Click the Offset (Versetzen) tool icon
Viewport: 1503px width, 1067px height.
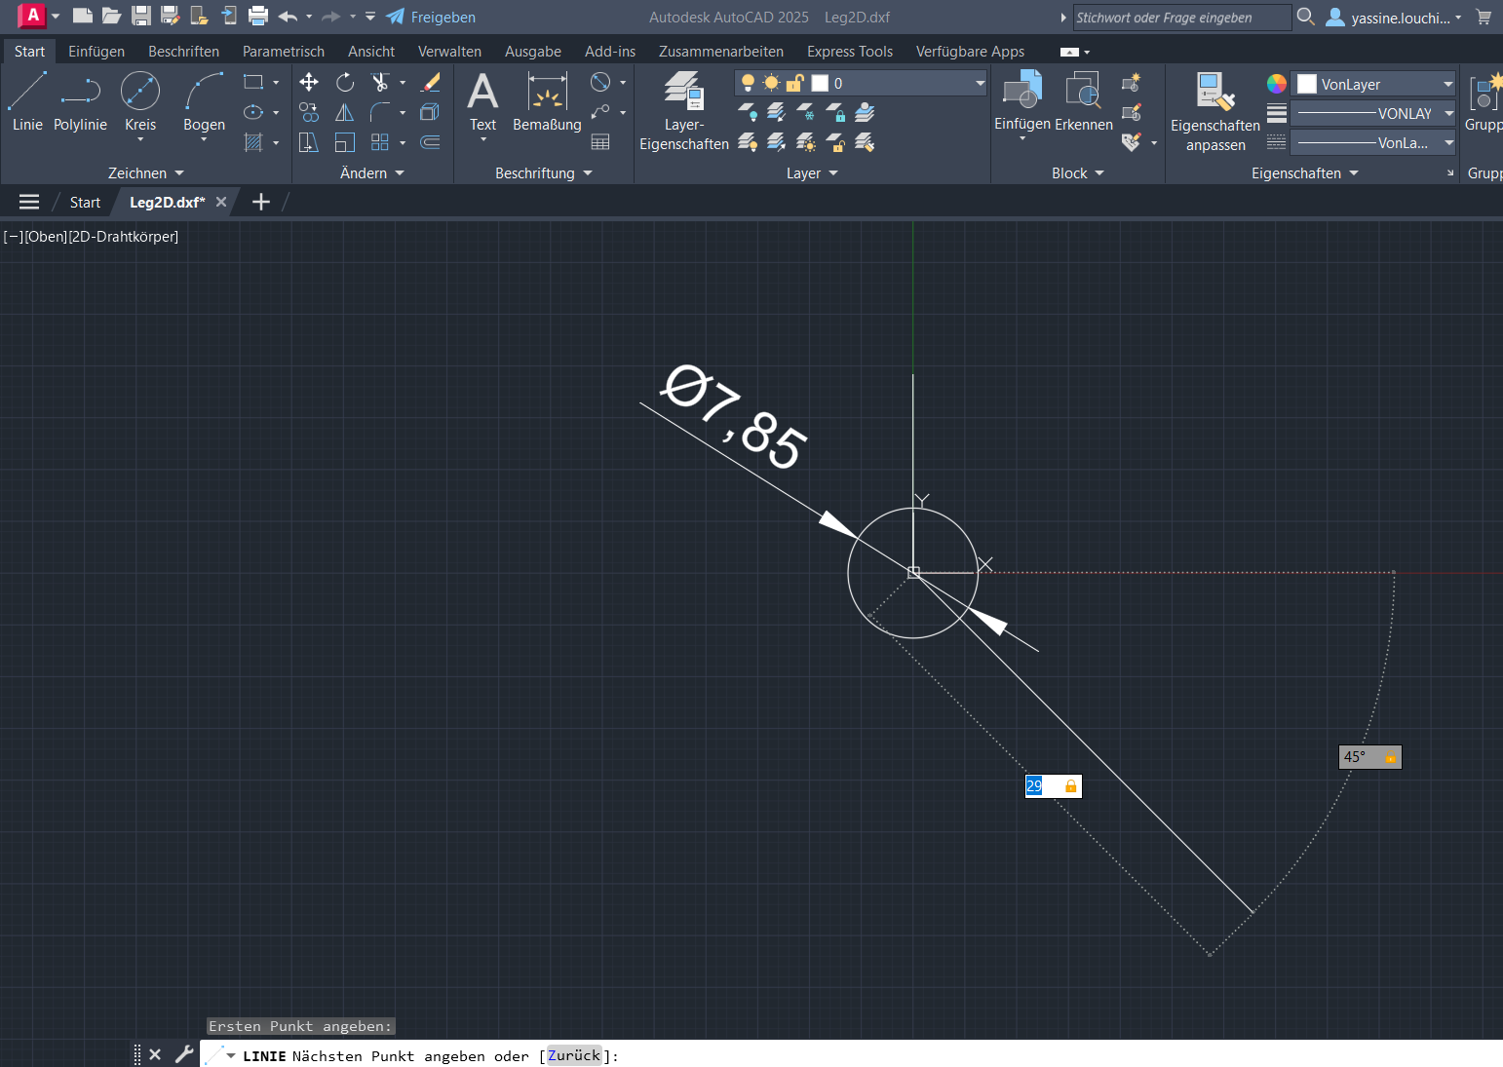coord(430,142)
